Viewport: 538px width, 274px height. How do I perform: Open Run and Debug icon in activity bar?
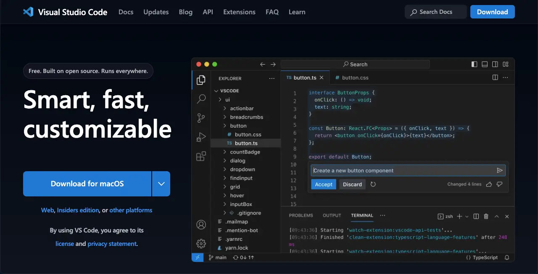201,137
